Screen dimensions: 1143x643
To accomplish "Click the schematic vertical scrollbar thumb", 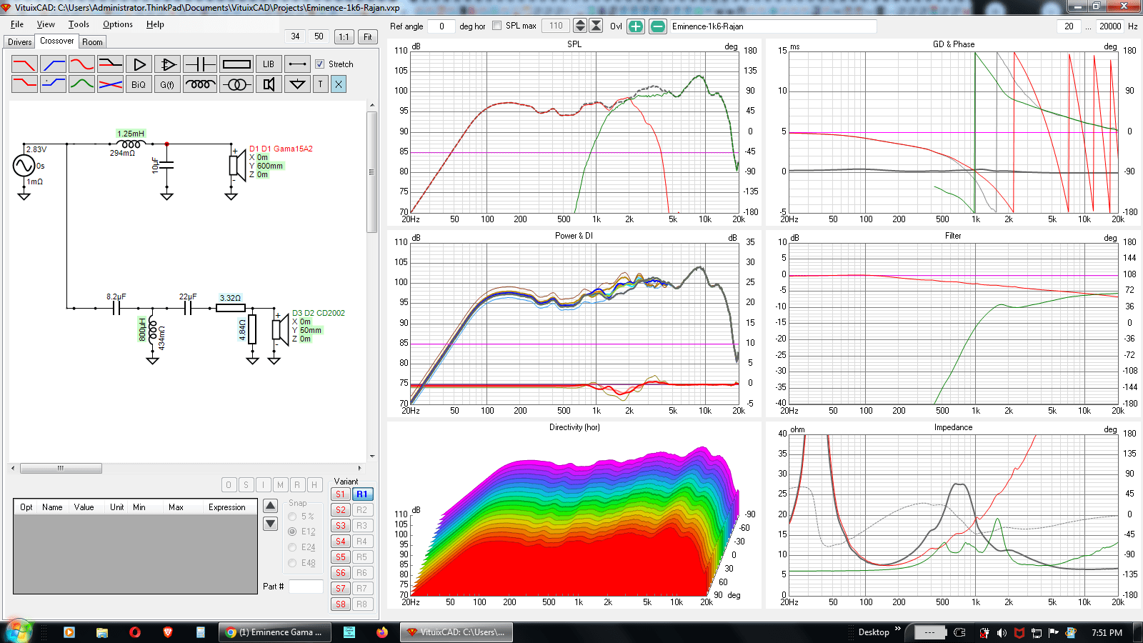I will click(372, 171).
